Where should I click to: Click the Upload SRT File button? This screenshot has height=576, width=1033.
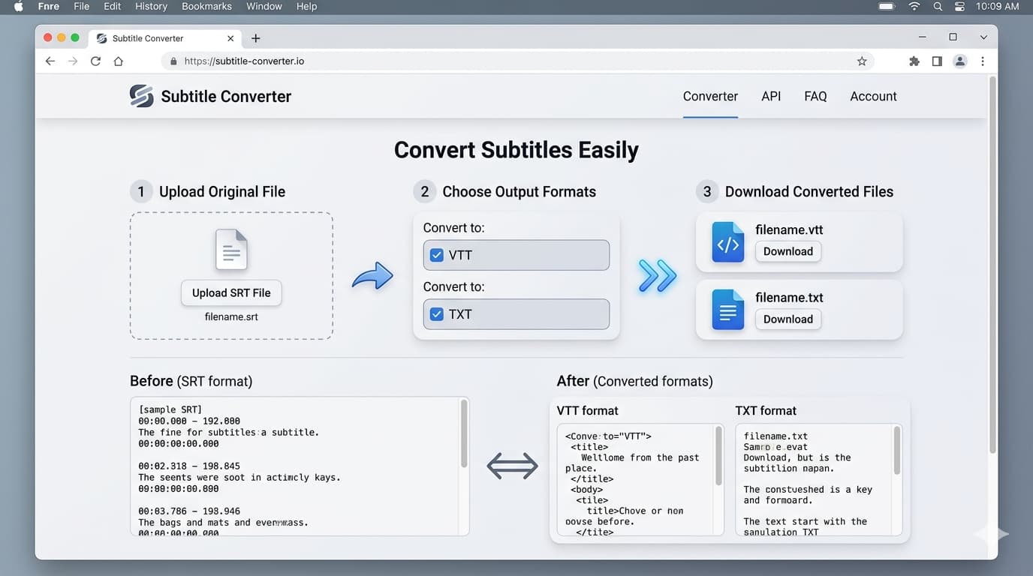tap(231, 292)
